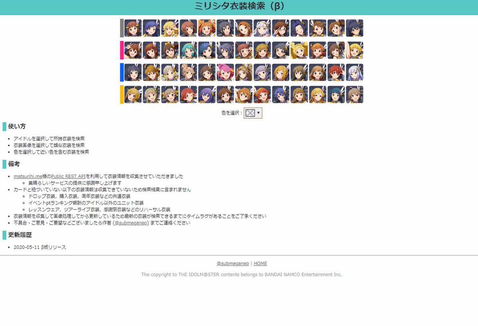Viewport: 478px width, 326px height.
Task: Pick Nao Yokoyama's winking side-ponytail portrait
Action: (x=336, y=50)
